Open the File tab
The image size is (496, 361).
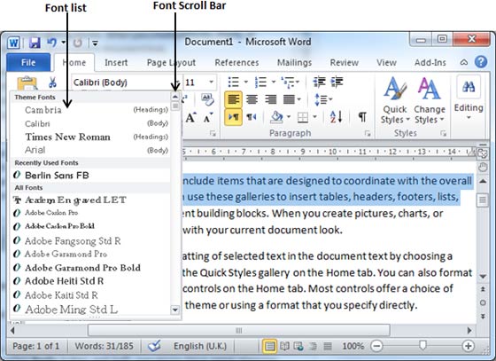[28, 62]
